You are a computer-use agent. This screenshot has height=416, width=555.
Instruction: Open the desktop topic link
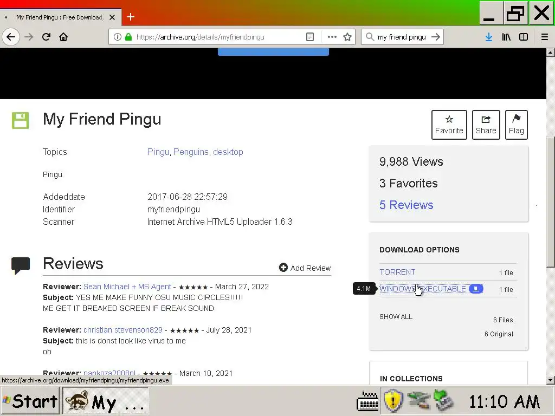point(228,152)
